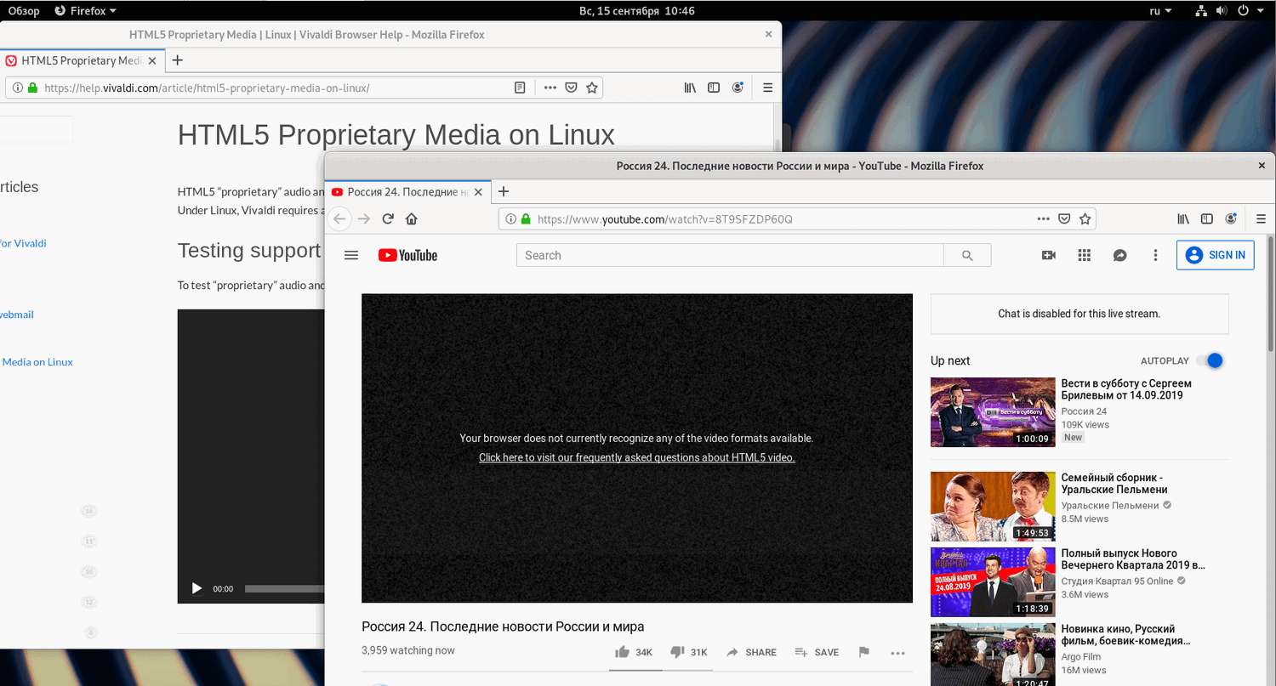Viewport: 1276px width, 686px height.
Task: Expand page actions menu in YouTube address bar
Action: click(1044, 218)
